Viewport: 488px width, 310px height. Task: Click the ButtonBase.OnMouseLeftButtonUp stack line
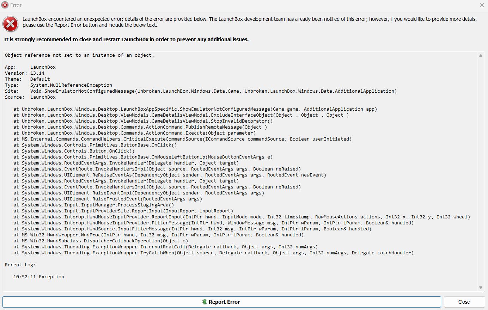click(x=143, y=157)
